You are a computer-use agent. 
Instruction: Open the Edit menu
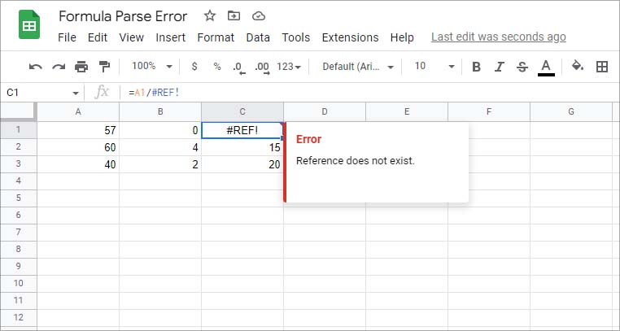click(98, 37)
